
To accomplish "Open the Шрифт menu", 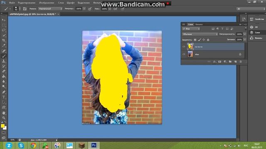I will click(x=71, y=3).
